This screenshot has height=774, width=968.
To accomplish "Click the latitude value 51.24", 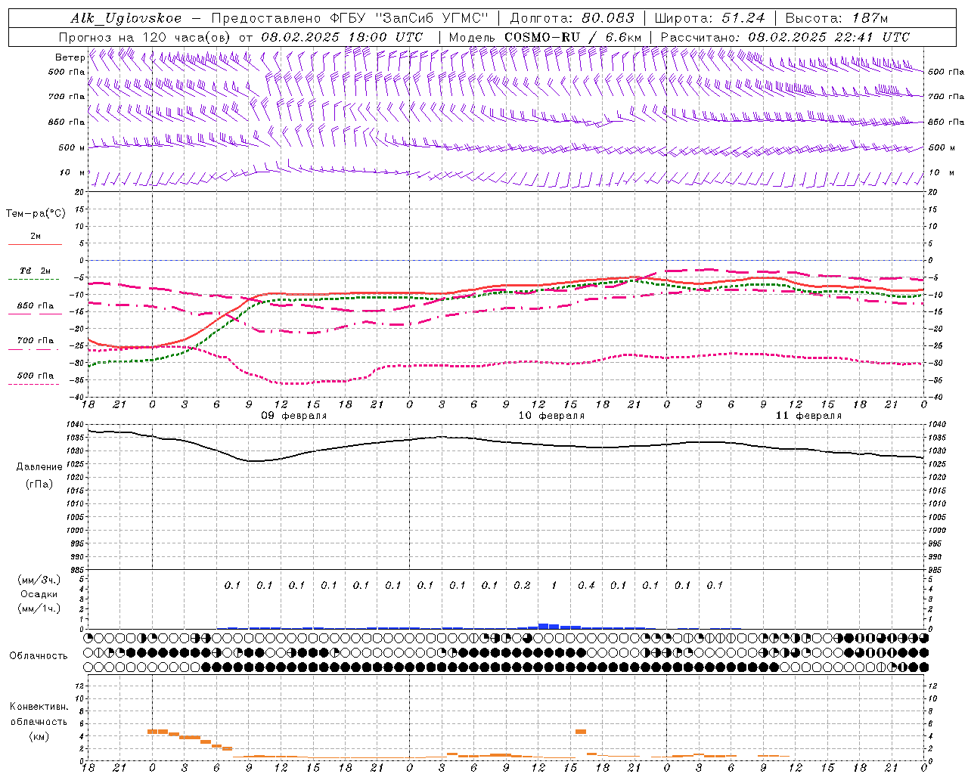I will pyautogui.click(x=743, y=18).
